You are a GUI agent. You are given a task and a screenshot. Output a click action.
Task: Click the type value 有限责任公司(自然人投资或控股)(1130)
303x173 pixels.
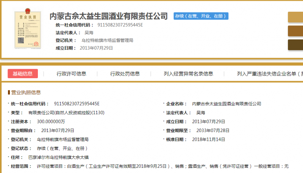point(66,113)
